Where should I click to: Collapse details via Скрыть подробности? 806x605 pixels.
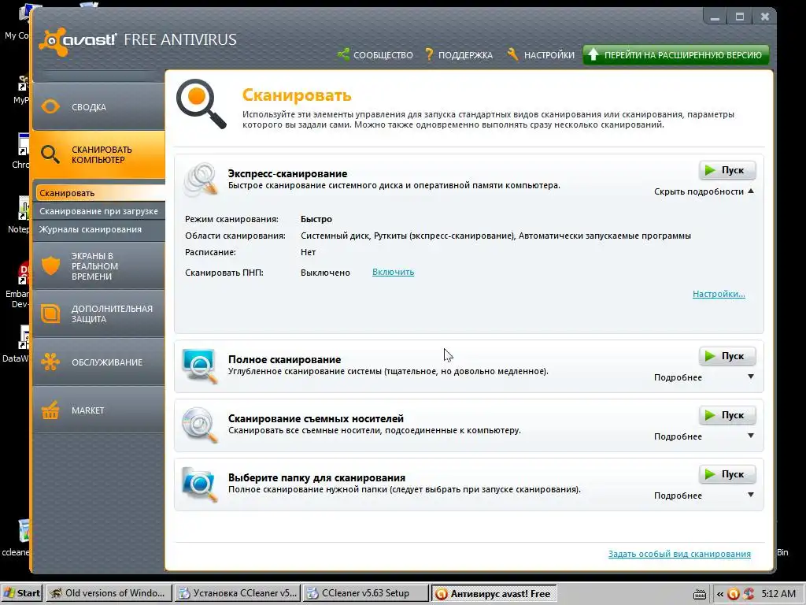point(704,191)
